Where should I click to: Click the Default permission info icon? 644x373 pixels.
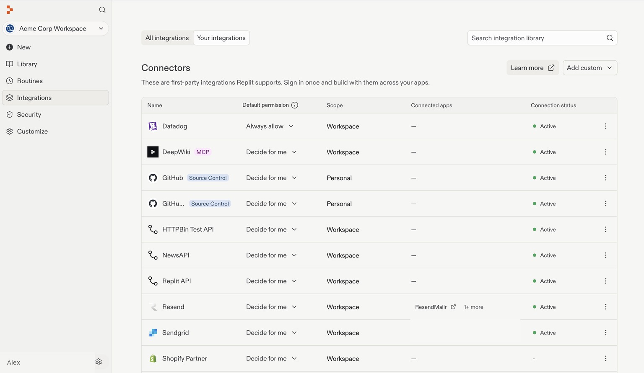tap(295, 105)
